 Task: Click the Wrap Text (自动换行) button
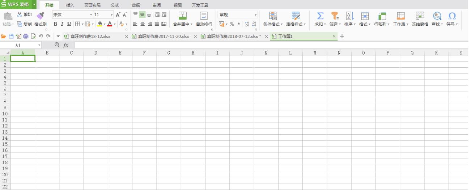[x=204, y=19]
